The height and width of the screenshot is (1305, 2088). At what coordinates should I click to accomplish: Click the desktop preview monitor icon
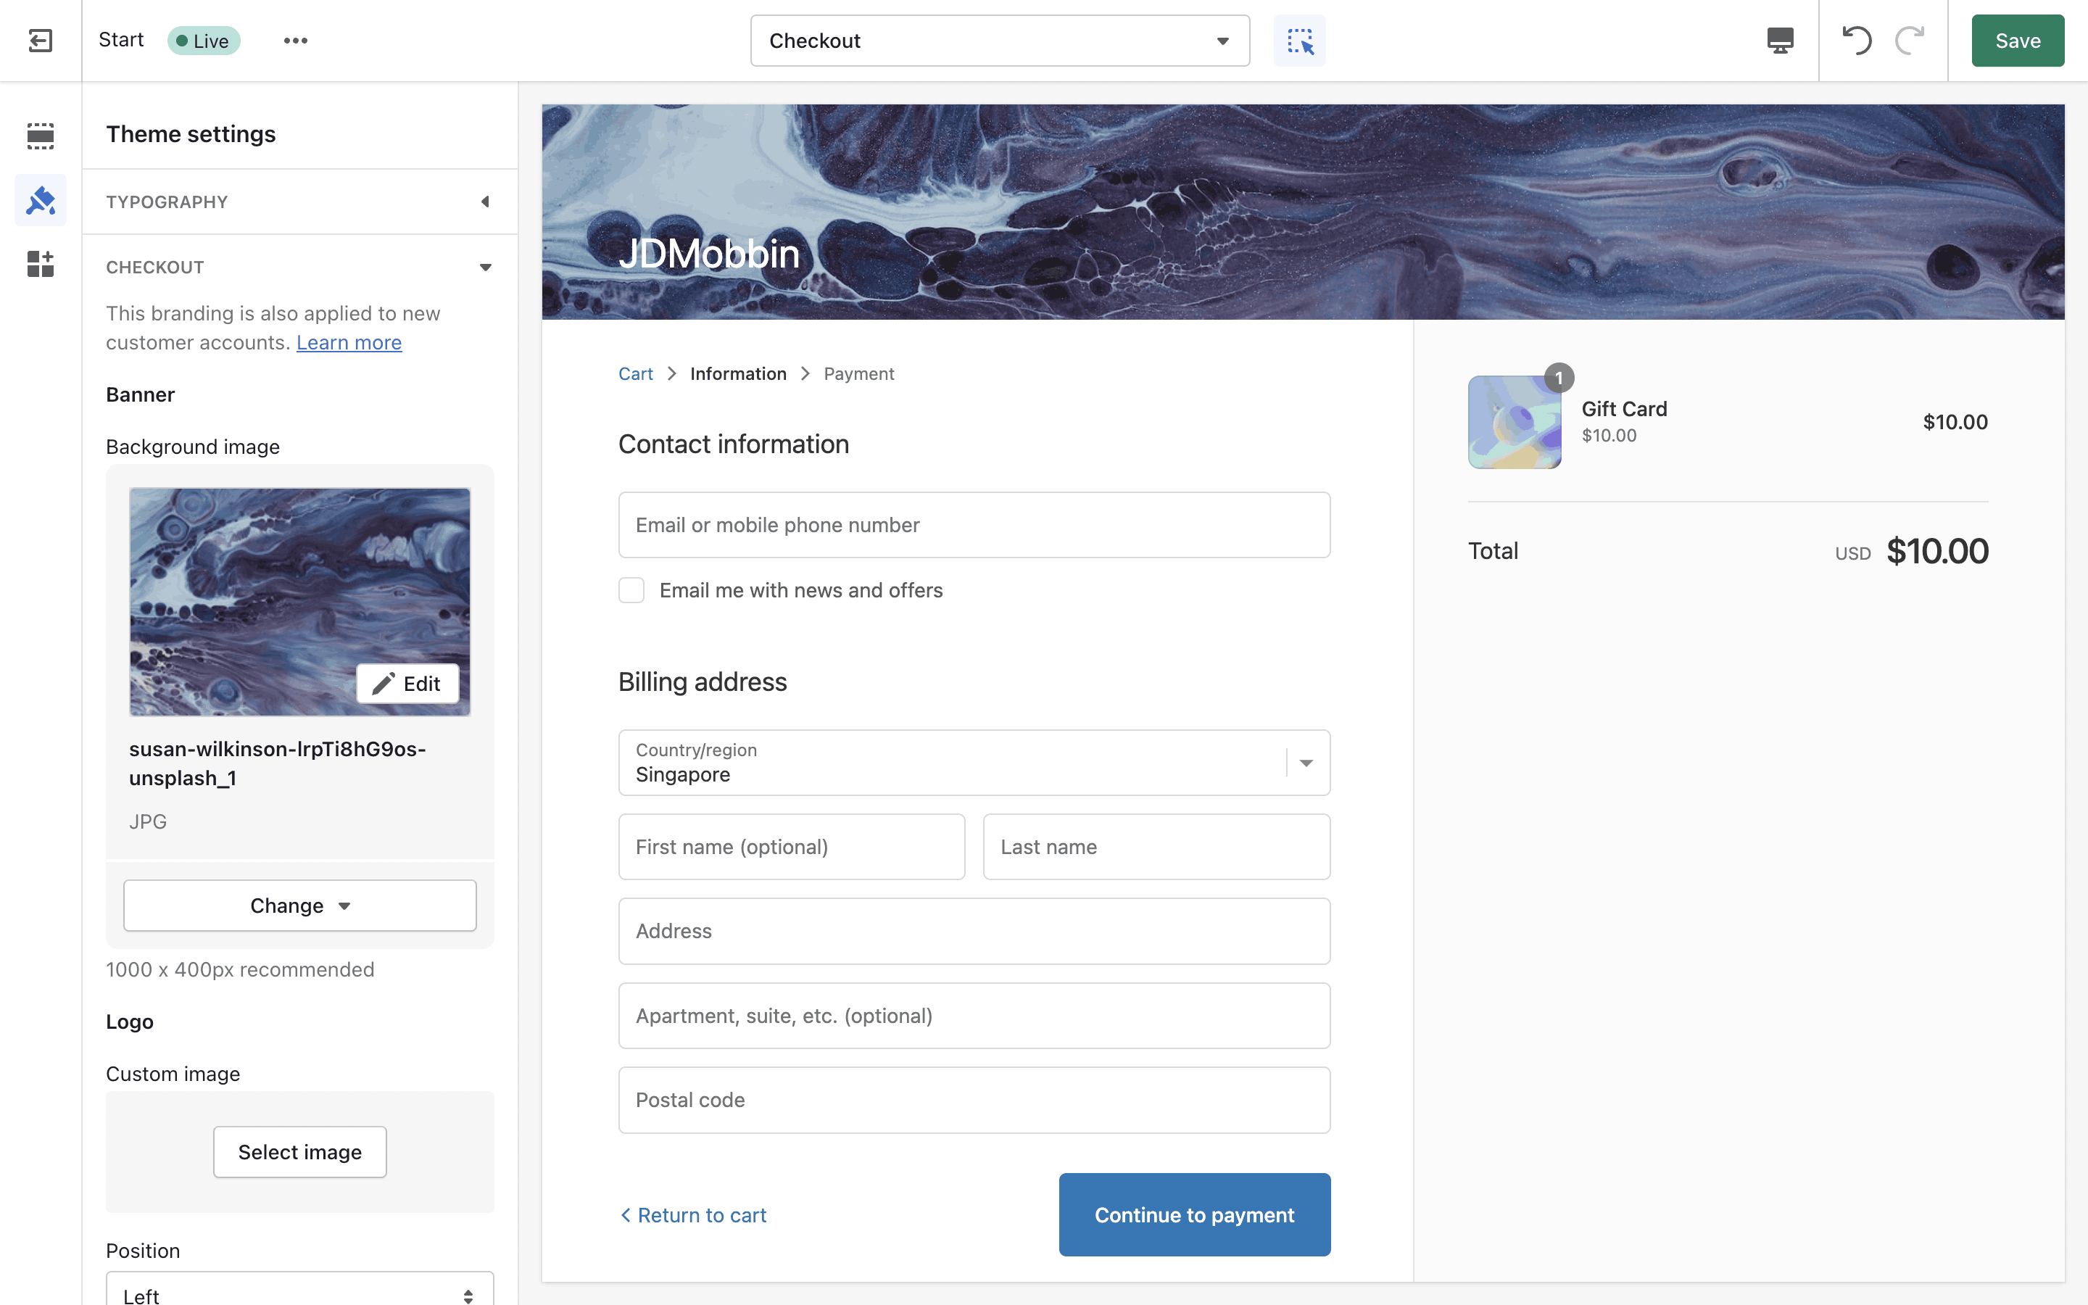1780,41
